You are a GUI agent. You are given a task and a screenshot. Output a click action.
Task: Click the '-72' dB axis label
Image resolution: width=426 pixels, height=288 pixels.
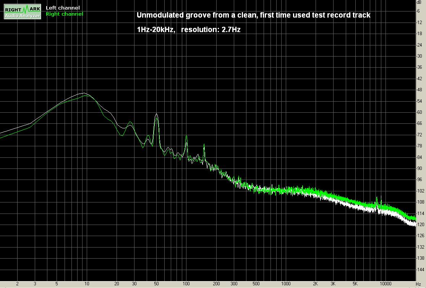419,135
